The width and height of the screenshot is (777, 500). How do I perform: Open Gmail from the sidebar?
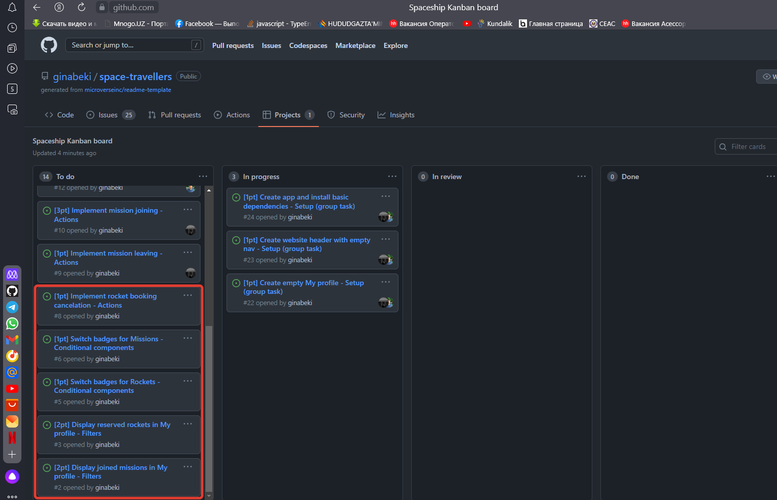pyautogui.click(x=12, y=340)
